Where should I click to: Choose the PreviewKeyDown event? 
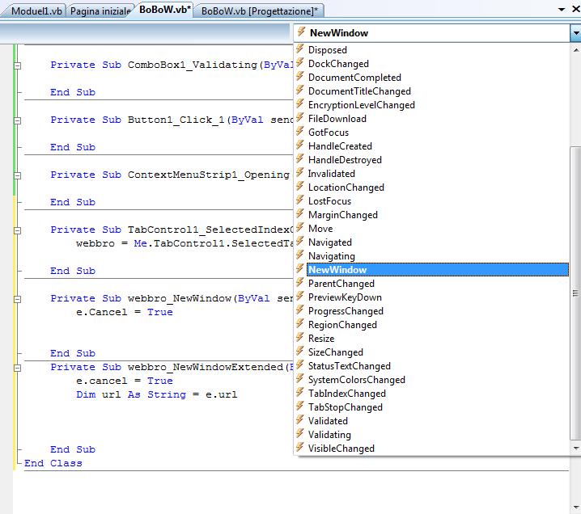point(345,297)
